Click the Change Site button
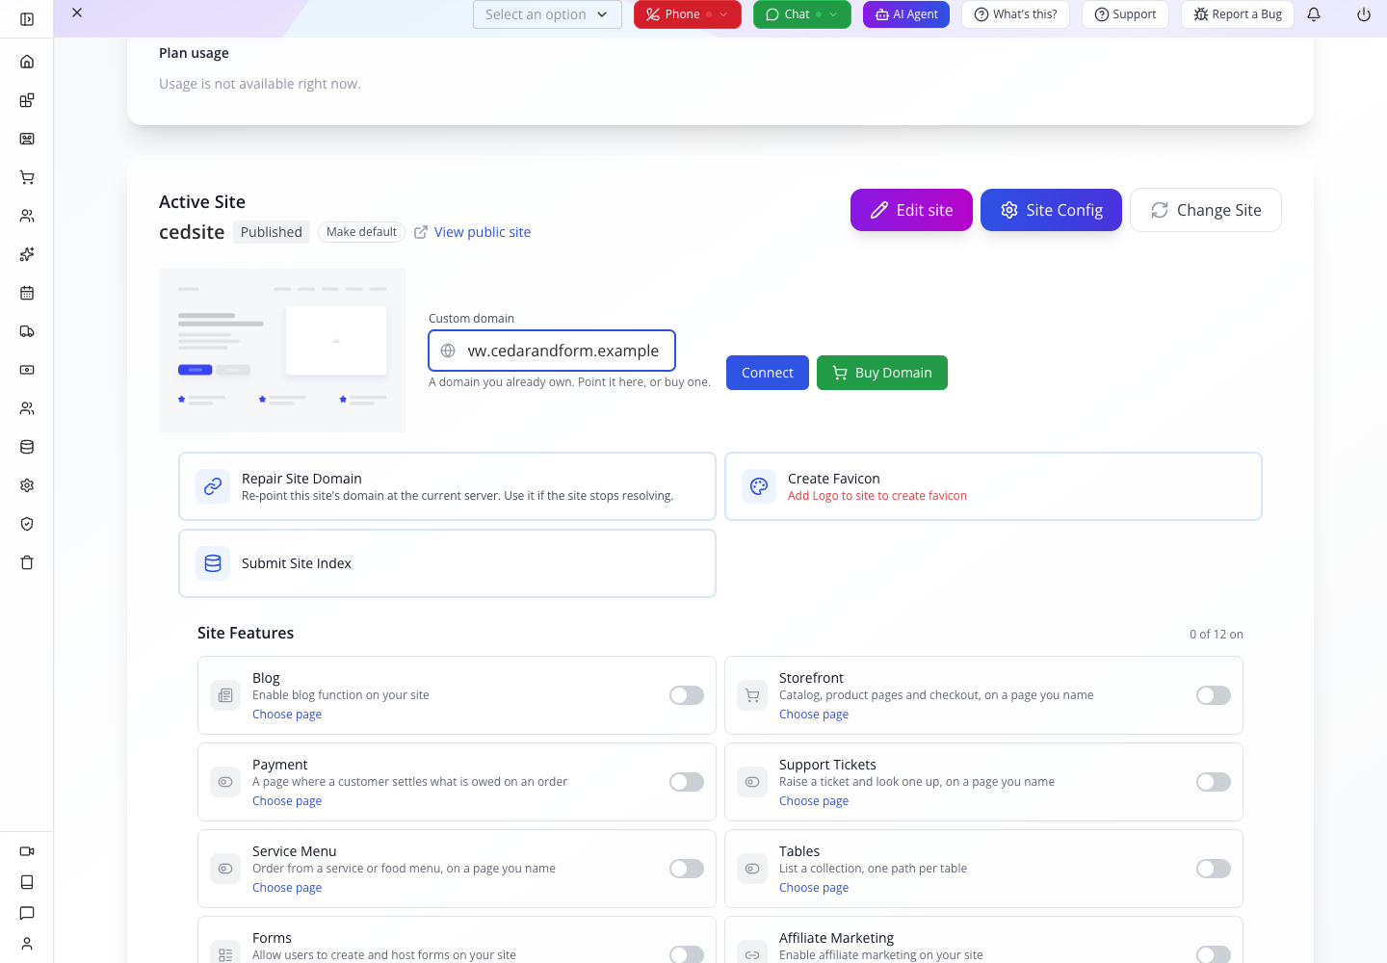1387x963 pixels. (x=1206, y=210)
